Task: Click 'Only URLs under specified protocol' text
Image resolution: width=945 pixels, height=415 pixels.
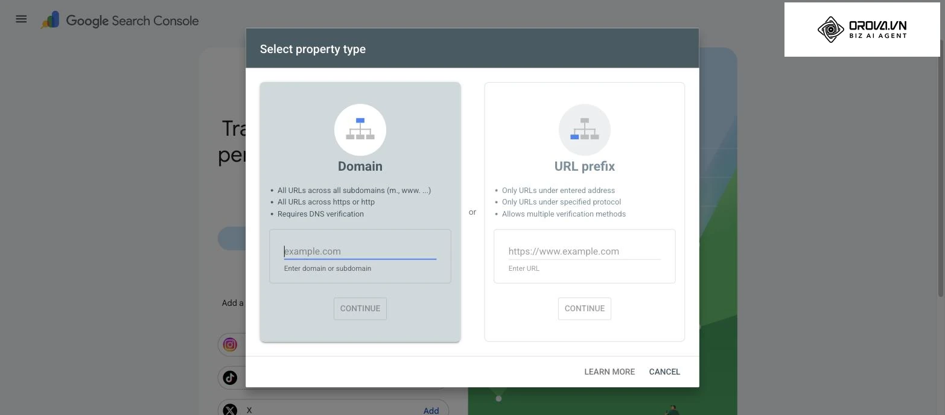Action: pyautogui.click(x=561, y=201)
